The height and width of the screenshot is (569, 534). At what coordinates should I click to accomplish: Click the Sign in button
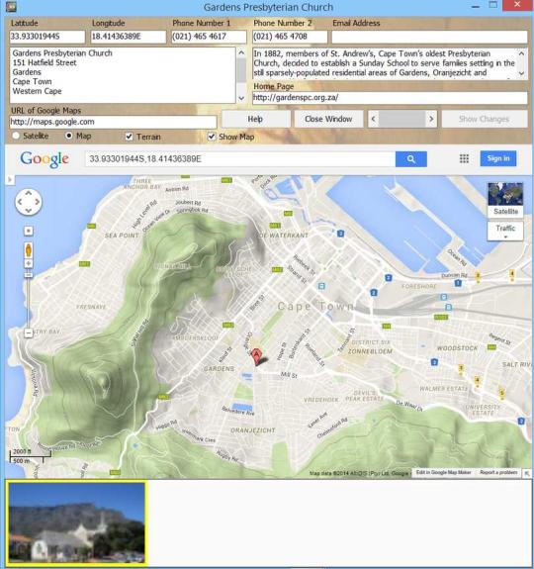[x=498, y=158]
